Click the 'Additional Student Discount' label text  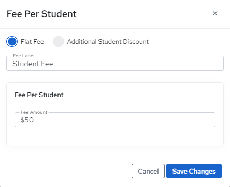[x=108, y=42]
